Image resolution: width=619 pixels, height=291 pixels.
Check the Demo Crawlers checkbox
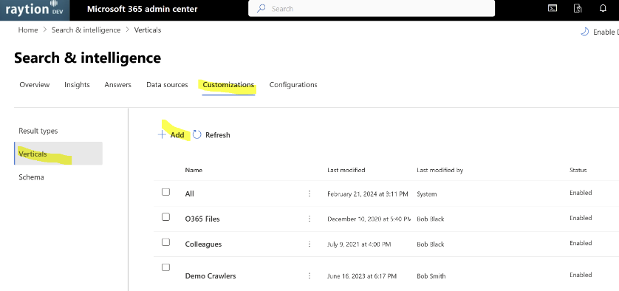point(165,267)
